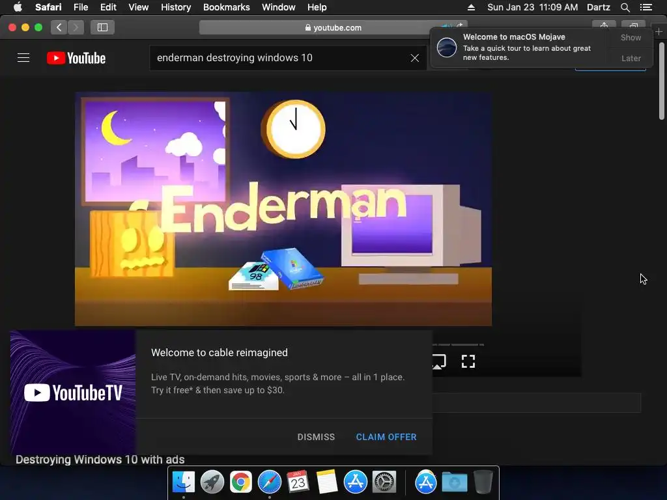Open Spotlight search magnifier icon

coord(625,7)
